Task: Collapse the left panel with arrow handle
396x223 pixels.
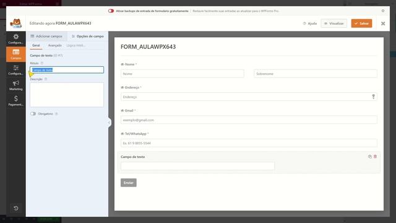Action: click(x=110, y=123)
